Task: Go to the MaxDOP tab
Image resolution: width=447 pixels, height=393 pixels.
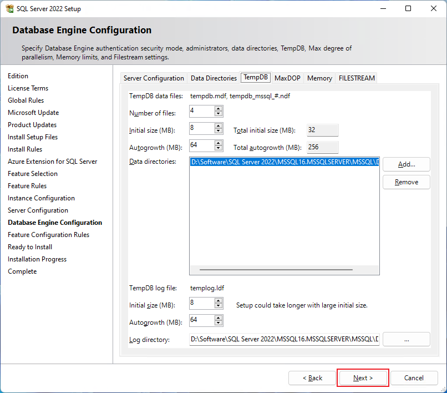Action: pyautogui.click(x=287, y=78)
